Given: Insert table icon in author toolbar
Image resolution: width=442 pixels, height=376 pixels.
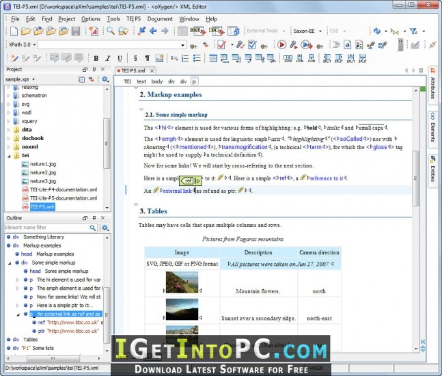Looking at the screenshot, I should (213, 58).
